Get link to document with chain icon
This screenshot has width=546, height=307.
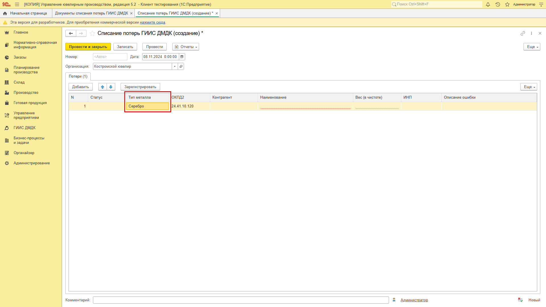(x=523, y=33)
